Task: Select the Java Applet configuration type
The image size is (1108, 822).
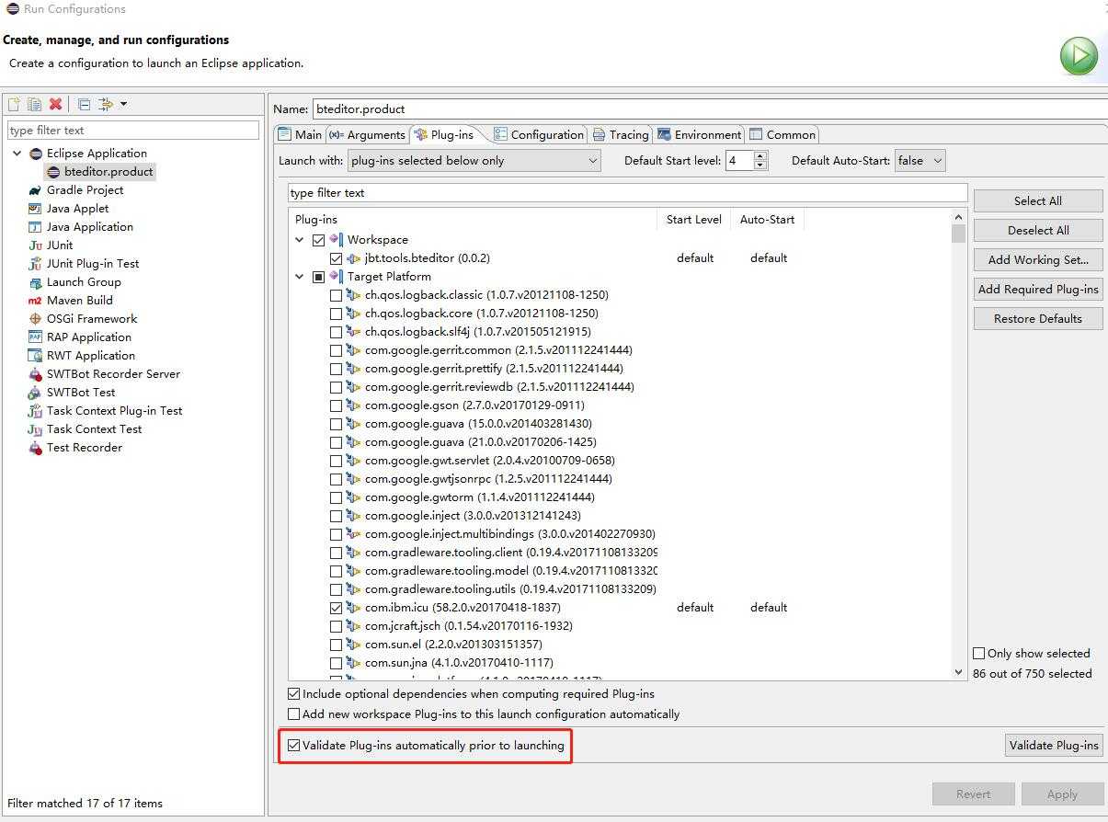Action: click(77, 209)
